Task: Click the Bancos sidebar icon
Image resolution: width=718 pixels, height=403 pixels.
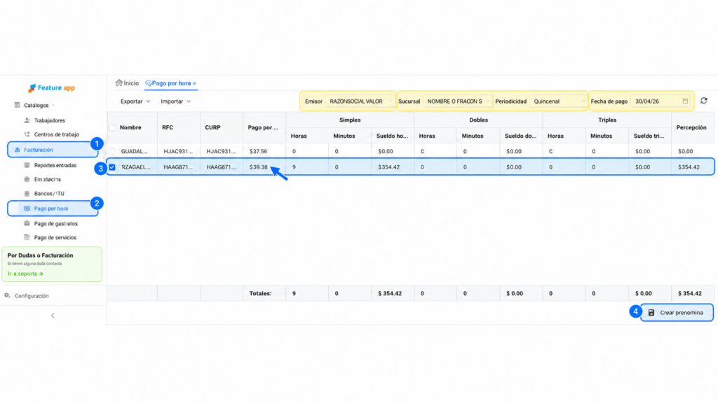Action: [x=27, y=194]
